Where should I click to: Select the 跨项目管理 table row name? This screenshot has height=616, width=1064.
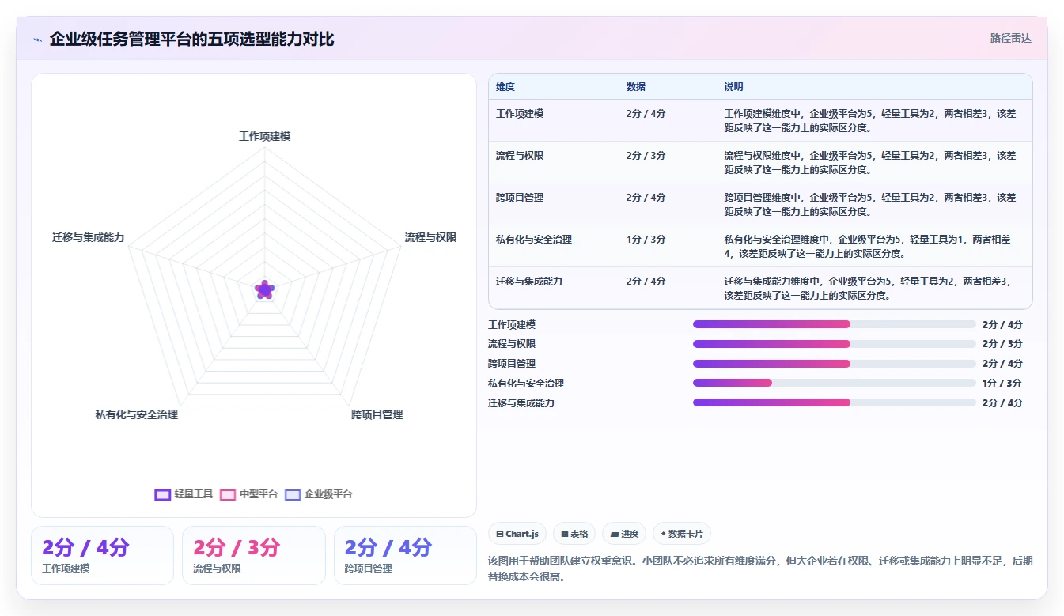coord(520,198)
